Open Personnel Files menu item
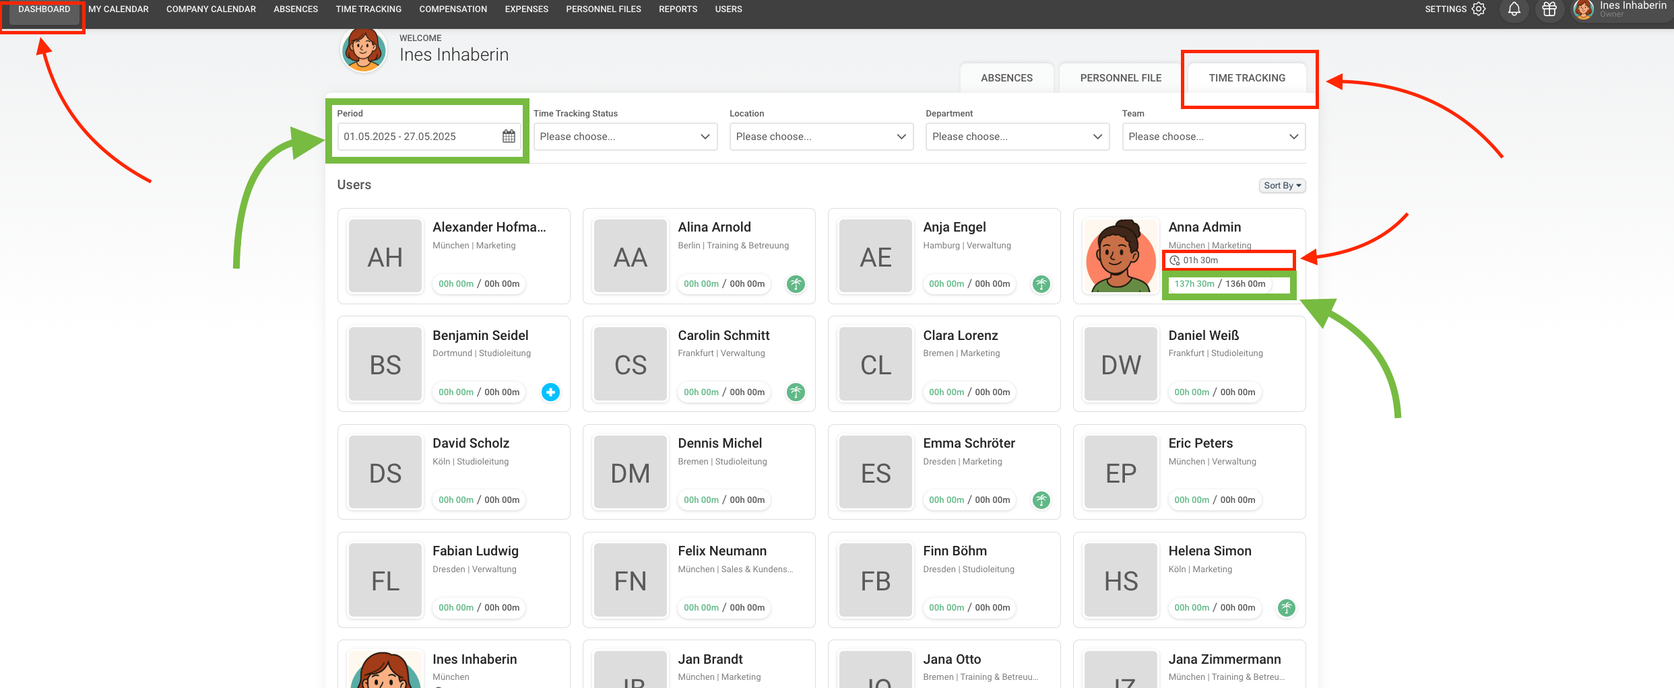The width and height of the screenshot is (1674, 688). pos(604,9)
